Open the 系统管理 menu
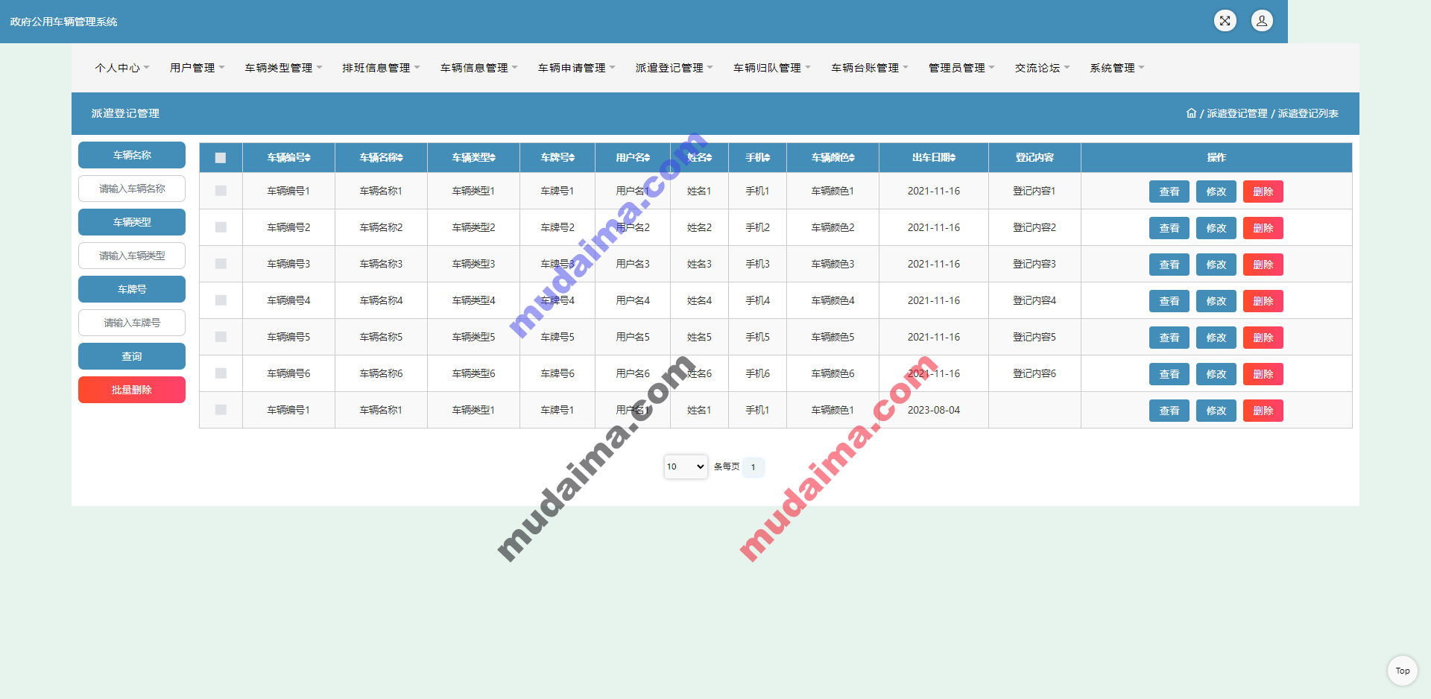 (x=1116, y=68)
